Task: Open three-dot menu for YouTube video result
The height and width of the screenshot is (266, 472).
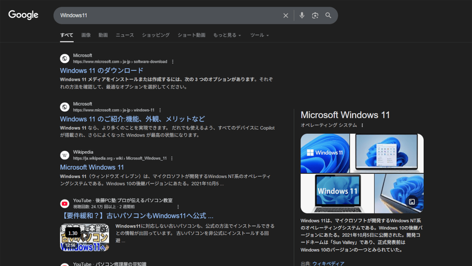Action: [178, 207]
